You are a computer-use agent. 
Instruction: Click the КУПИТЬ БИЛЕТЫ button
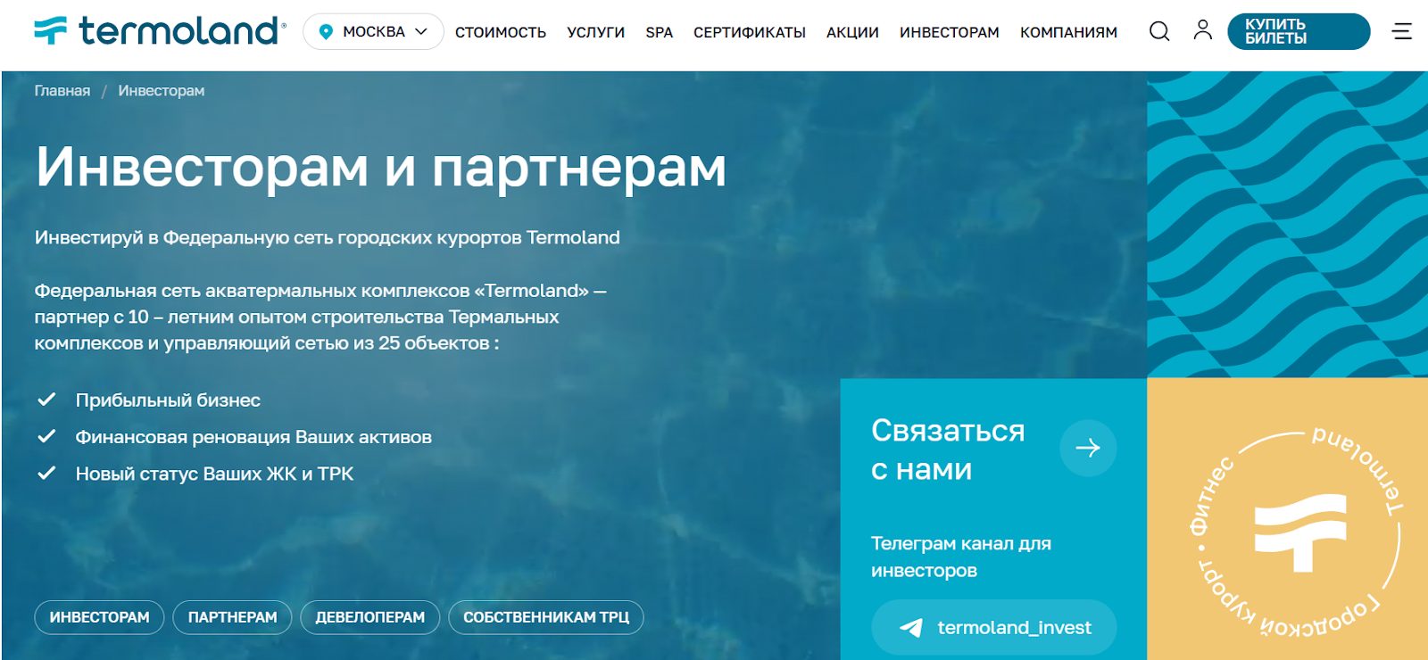(x=1299, y=31)
